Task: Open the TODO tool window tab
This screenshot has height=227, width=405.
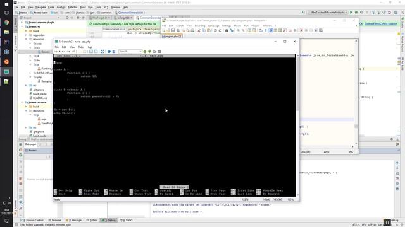Action: 127,220
